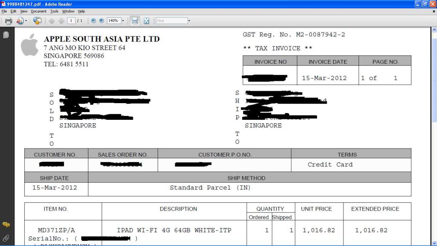Click the Start Meeting globe icon
The image size is (437, 246).
pos(37,21)
